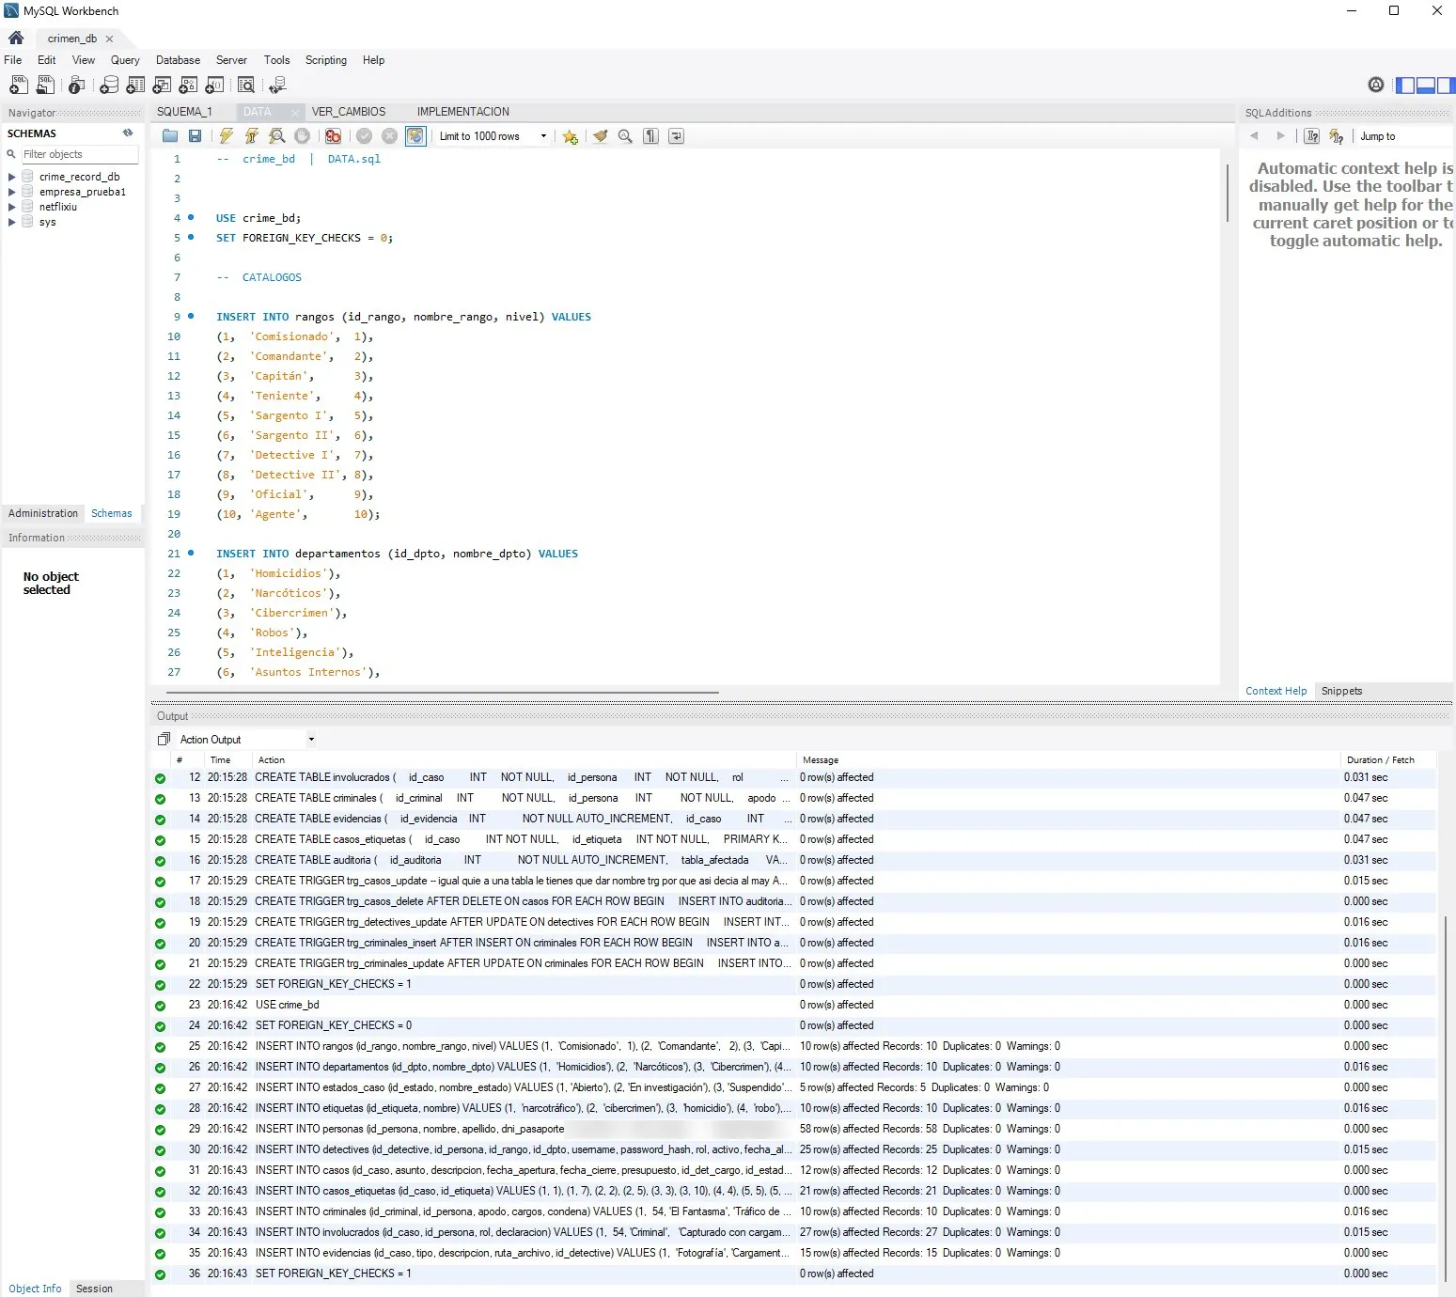This screenshot has height=1297, width=1456.
Task: Click the beautify query broom icon
Action: click(x=600, y=136)
